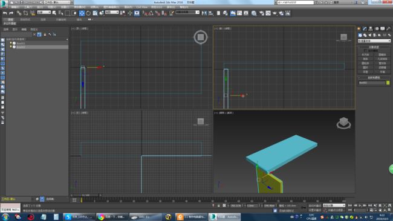Open the Mirror tool
The width and height of the screenshot is (393, 221).
click(x=204, y=13)
